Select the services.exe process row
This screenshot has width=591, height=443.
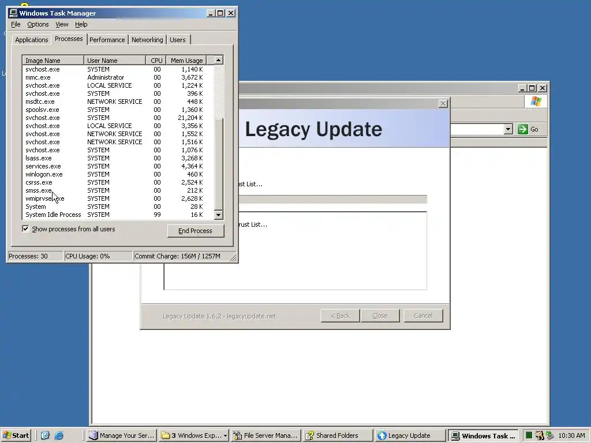118,166
